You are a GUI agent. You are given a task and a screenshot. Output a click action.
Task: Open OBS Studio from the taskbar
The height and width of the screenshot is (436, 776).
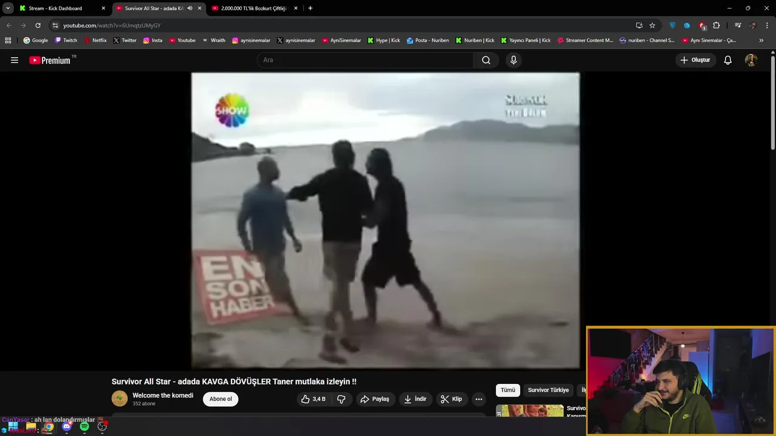102,427
